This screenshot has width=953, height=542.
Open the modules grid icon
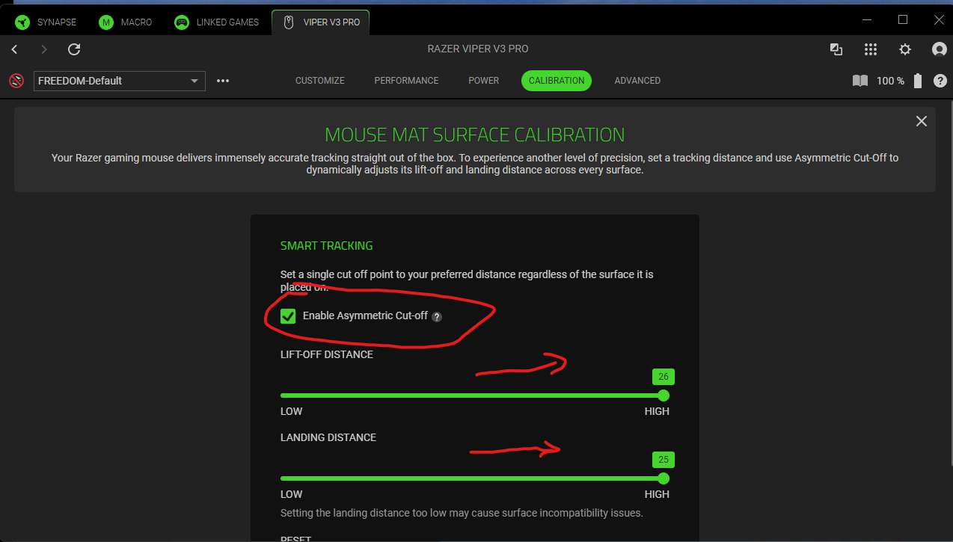[x=870, y=49]
